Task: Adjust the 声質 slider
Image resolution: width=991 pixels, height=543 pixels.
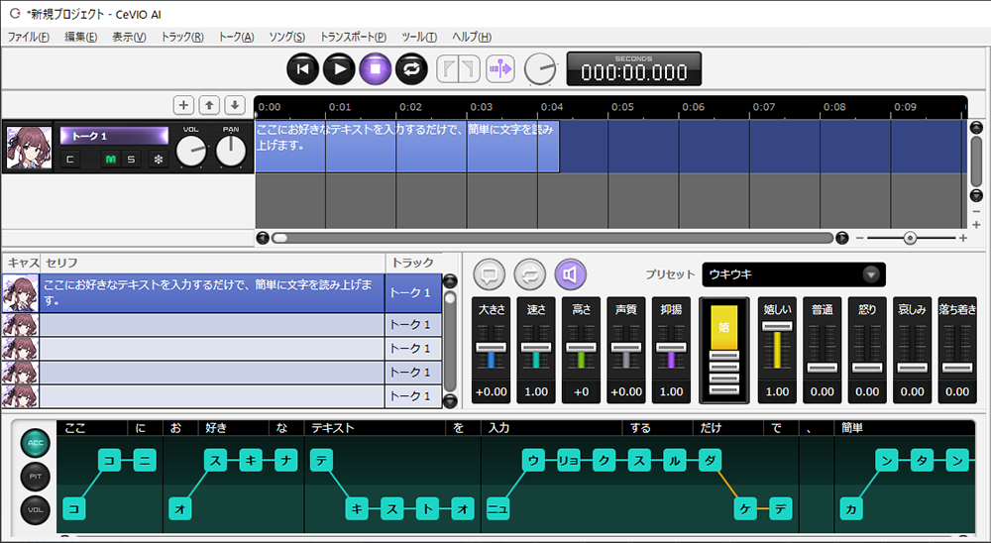Action: point(626,348)
